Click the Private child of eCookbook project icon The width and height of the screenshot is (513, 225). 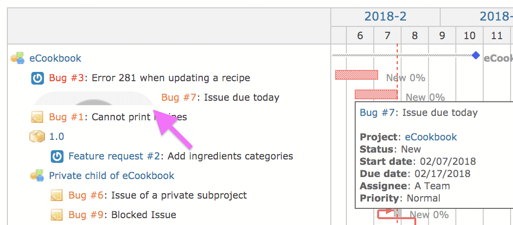pos(37,176)
